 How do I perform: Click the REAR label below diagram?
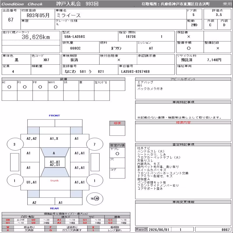[54, 208]
